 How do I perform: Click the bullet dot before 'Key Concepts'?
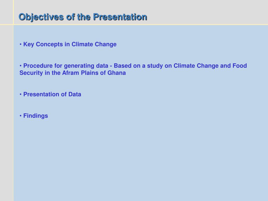(20, 44)
